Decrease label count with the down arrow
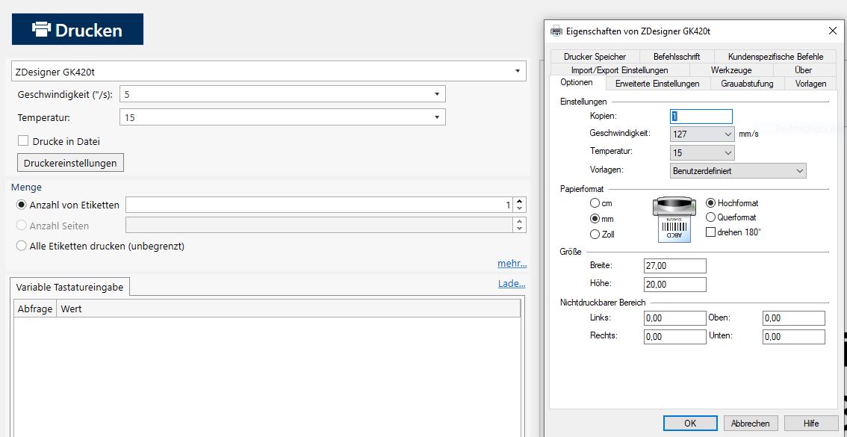 coord(520,208)
